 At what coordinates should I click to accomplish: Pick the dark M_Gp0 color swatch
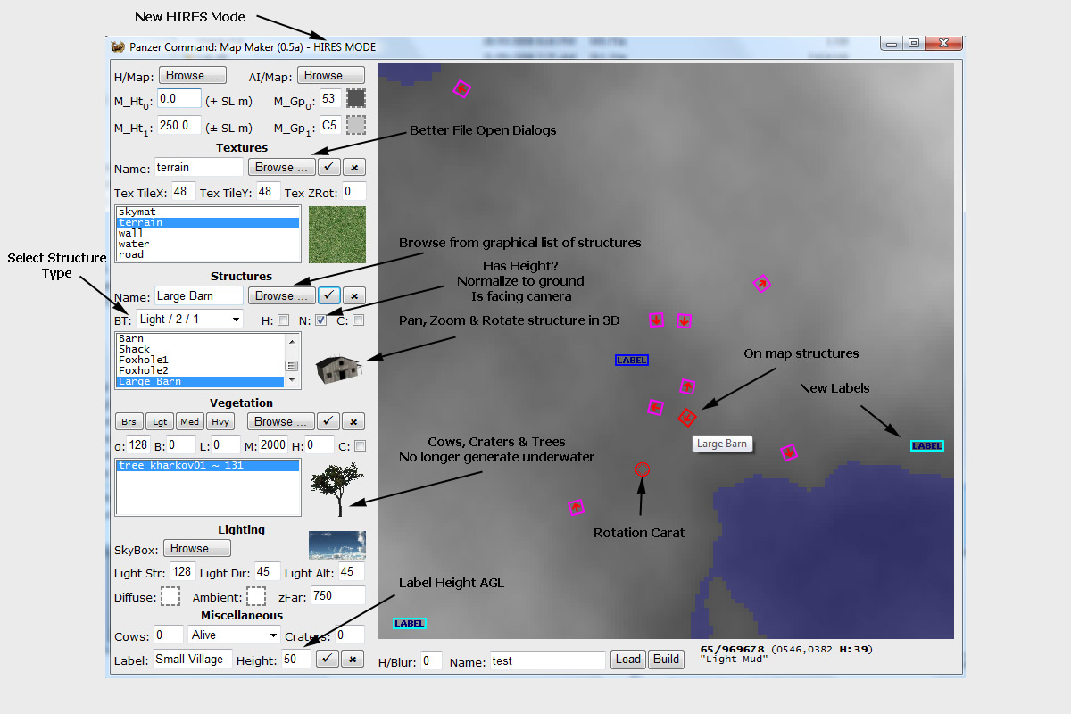(356, 98)
